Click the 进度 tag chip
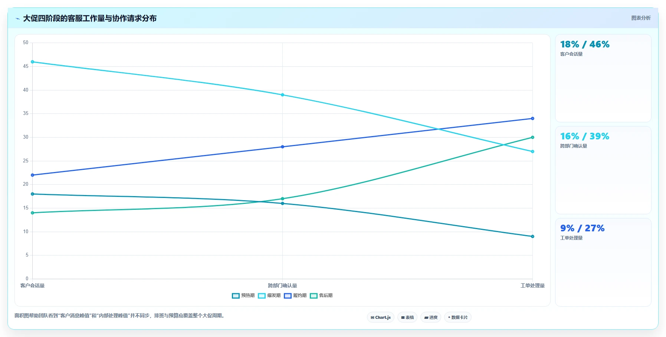 (431, 317)
